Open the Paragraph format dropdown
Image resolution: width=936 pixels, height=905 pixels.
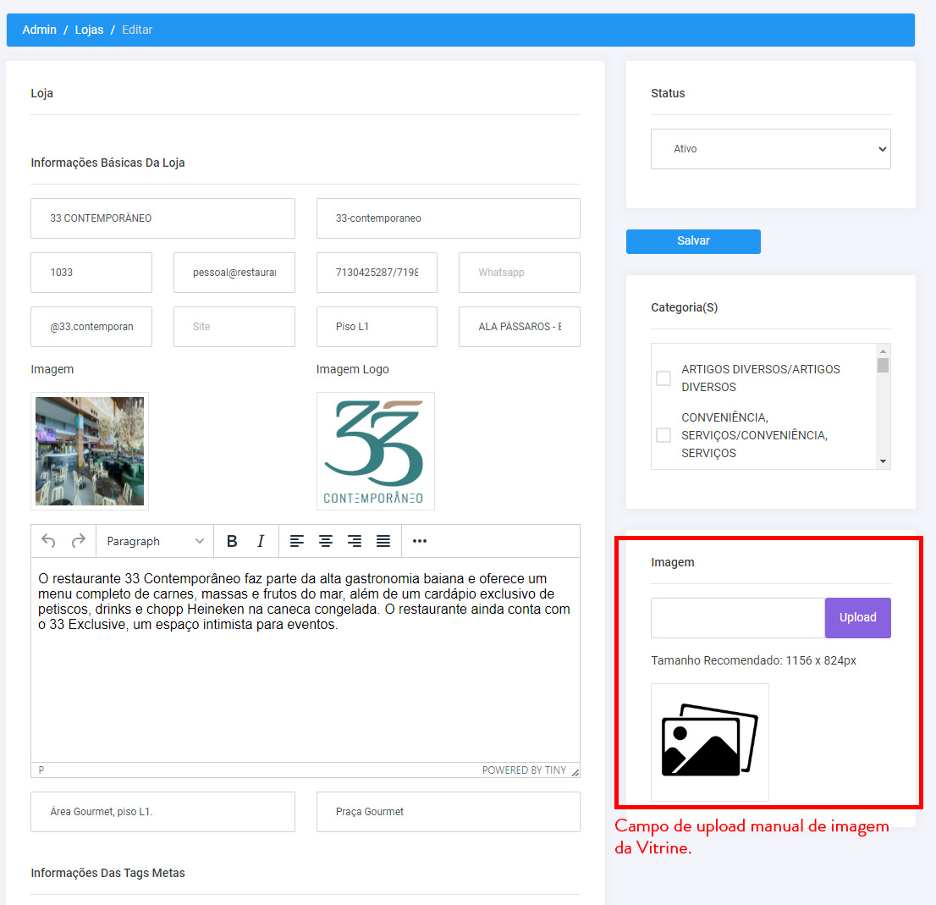(155, 542)
